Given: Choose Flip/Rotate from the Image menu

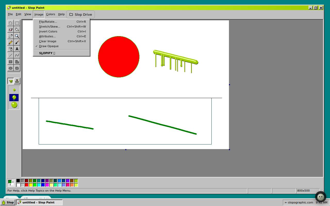Looking at the screenshot, I should click(x=61, y=22).
